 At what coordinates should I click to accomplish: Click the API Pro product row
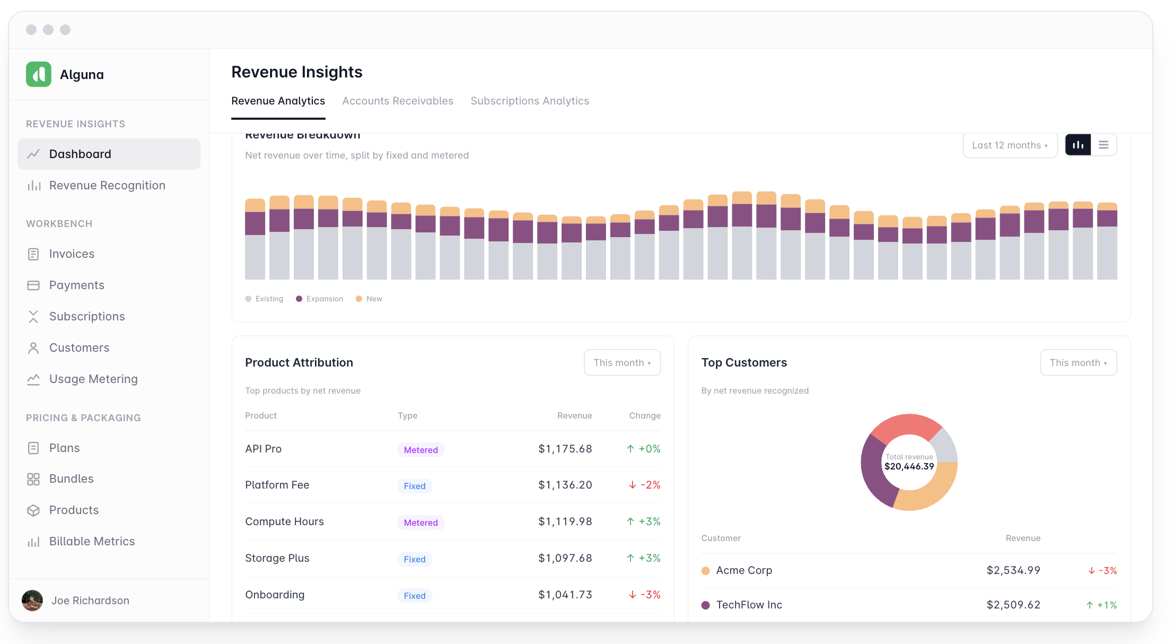coord(453,449)
